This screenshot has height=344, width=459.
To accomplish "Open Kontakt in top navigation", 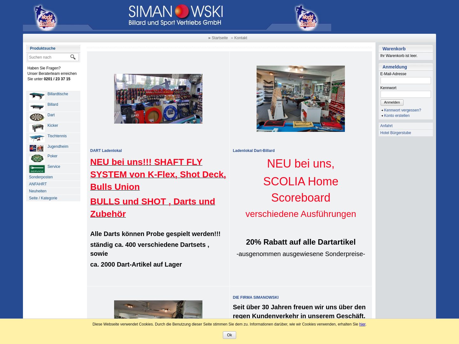I will (x=241, y=38).
